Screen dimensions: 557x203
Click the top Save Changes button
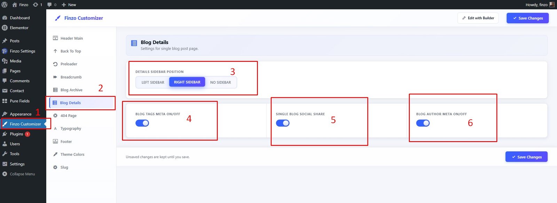pyautogui.click(x=528, y=18)
